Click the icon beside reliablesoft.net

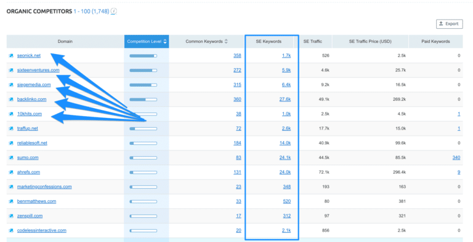click(11, 143)
